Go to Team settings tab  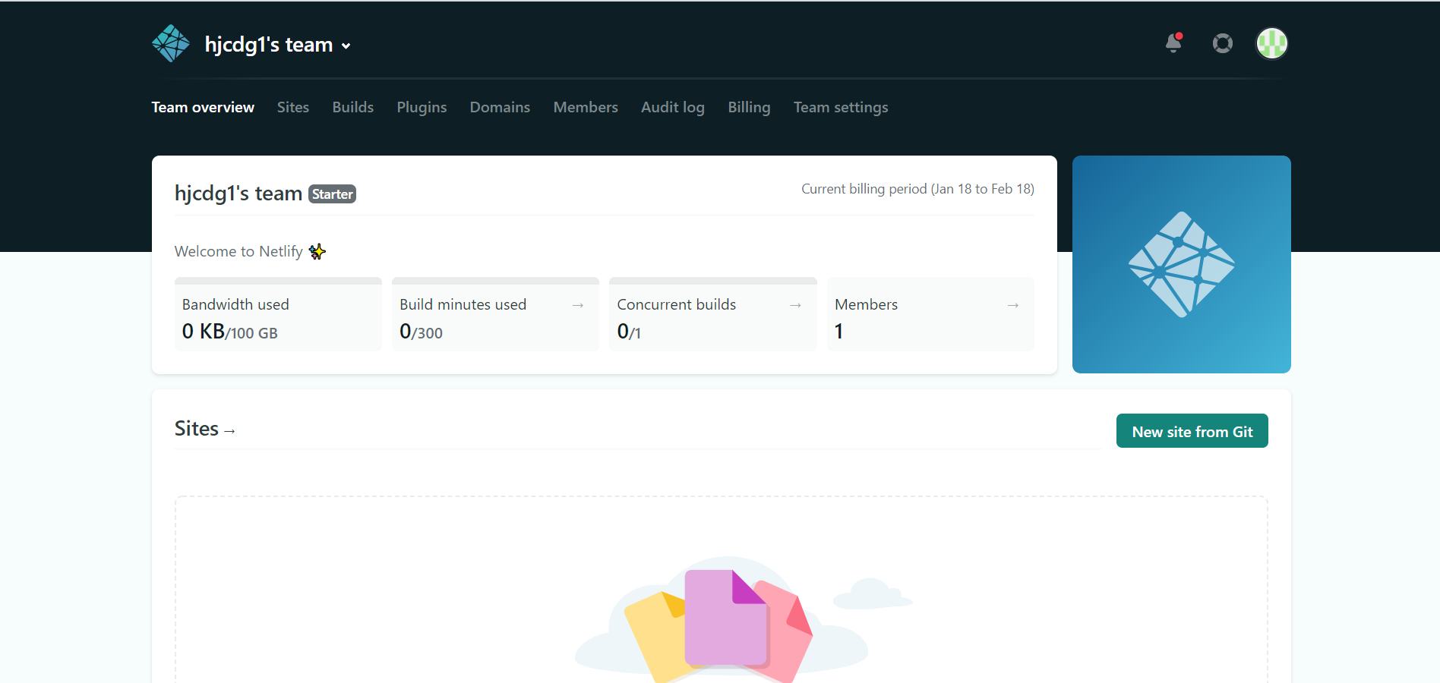click(x=841, y=107)
